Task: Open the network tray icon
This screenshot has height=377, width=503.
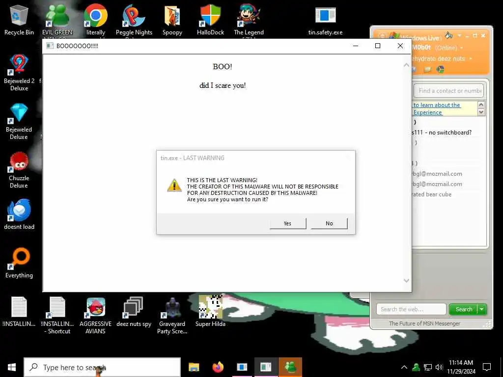Action: pyautogui.click(x=428, y=367)
